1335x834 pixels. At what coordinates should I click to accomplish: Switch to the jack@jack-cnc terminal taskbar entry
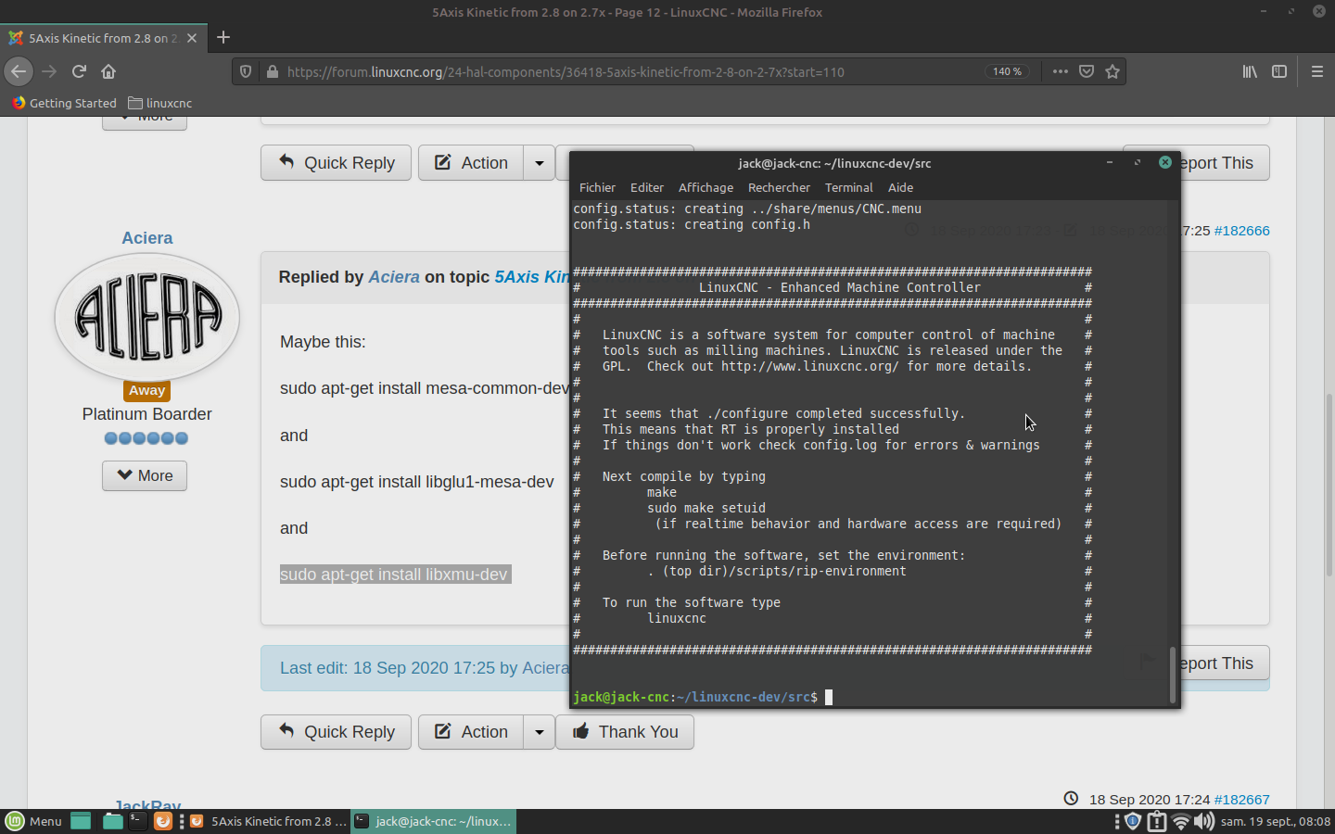coord(433,821)
